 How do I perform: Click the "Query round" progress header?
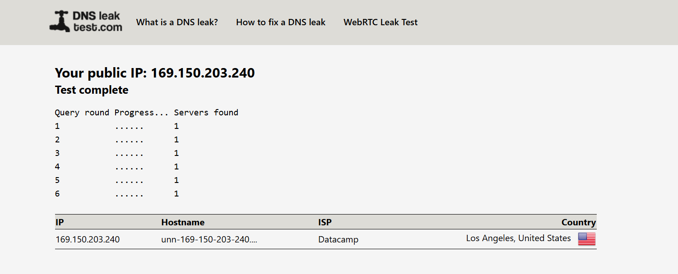click(x=82, y=113)
